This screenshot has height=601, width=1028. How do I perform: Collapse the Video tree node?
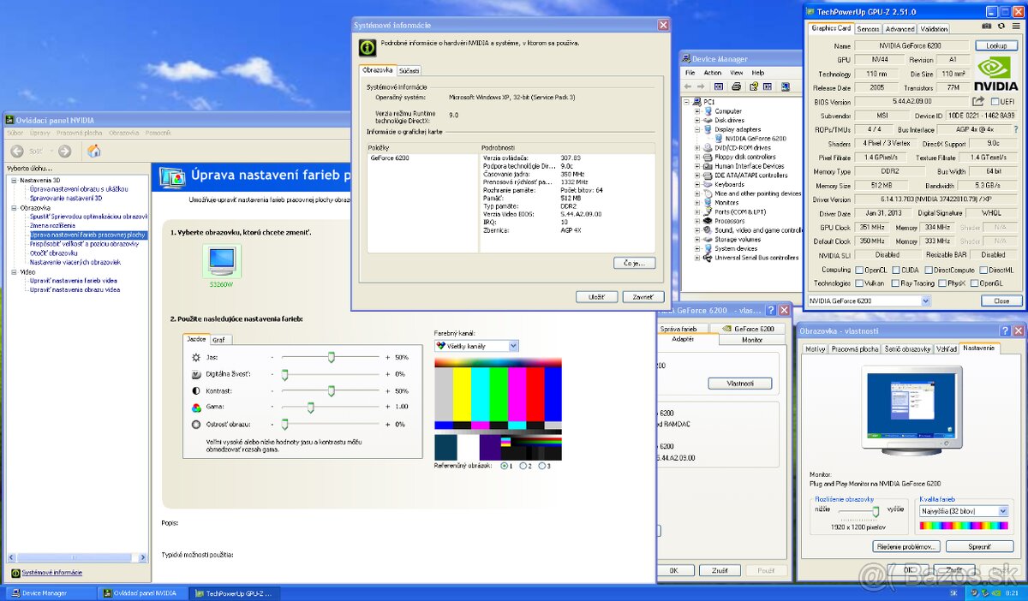click(14, 271)
